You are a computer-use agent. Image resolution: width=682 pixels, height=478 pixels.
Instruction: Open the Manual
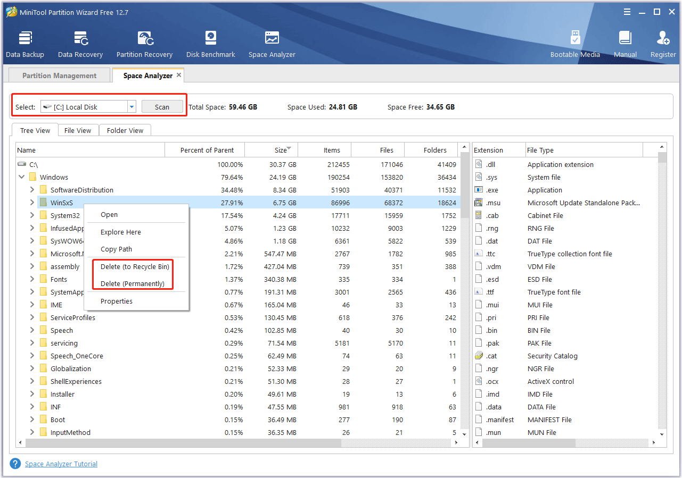pyautogui.click(x=625, y=44)
